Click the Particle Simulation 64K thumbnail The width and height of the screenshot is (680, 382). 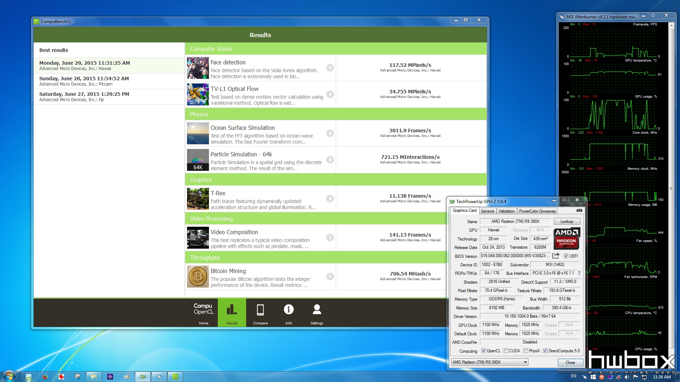(198, 160)
